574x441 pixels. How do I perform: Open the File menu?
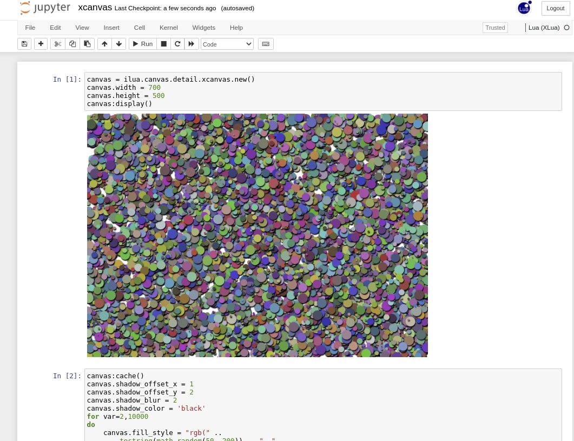coord(30,28)
